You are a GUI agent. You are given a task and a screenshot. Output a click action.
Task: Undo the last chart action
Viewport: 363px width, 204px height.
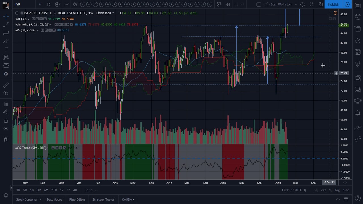(236, 4)
